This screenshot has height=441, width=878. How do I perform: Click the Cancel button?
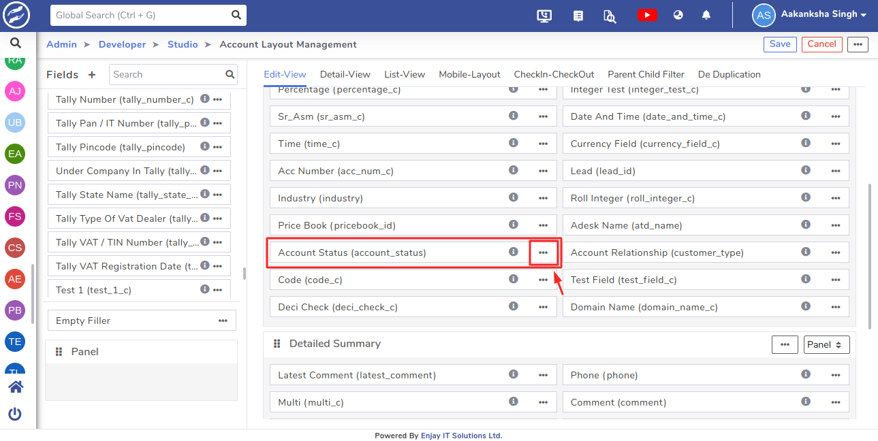click(x=821, y=44)
